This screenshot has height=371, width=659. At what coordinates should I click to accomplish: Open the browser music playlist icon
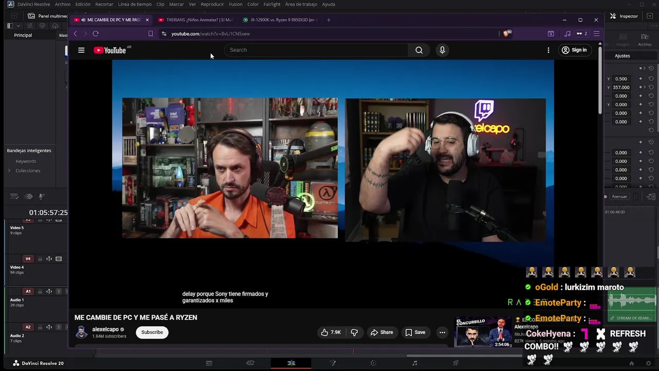567,33
